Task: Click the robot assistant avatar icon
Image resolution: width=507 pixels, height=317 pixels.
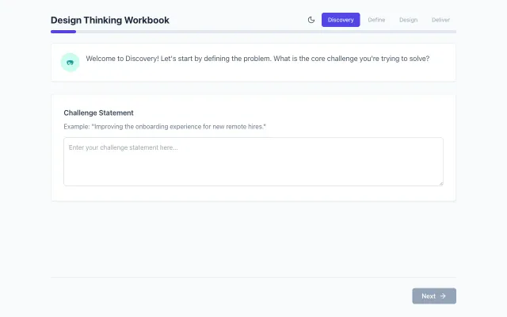Action: tap(71, 63)
